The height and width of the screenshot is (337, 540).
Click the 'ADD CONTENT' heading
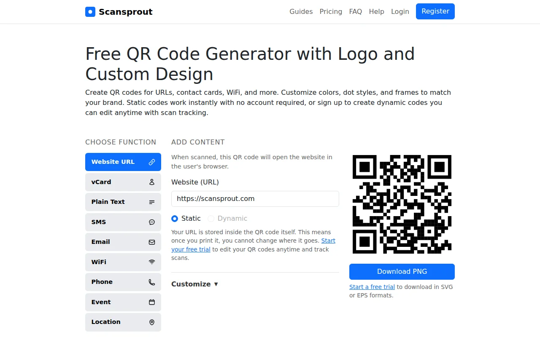[x=198, y=142]
